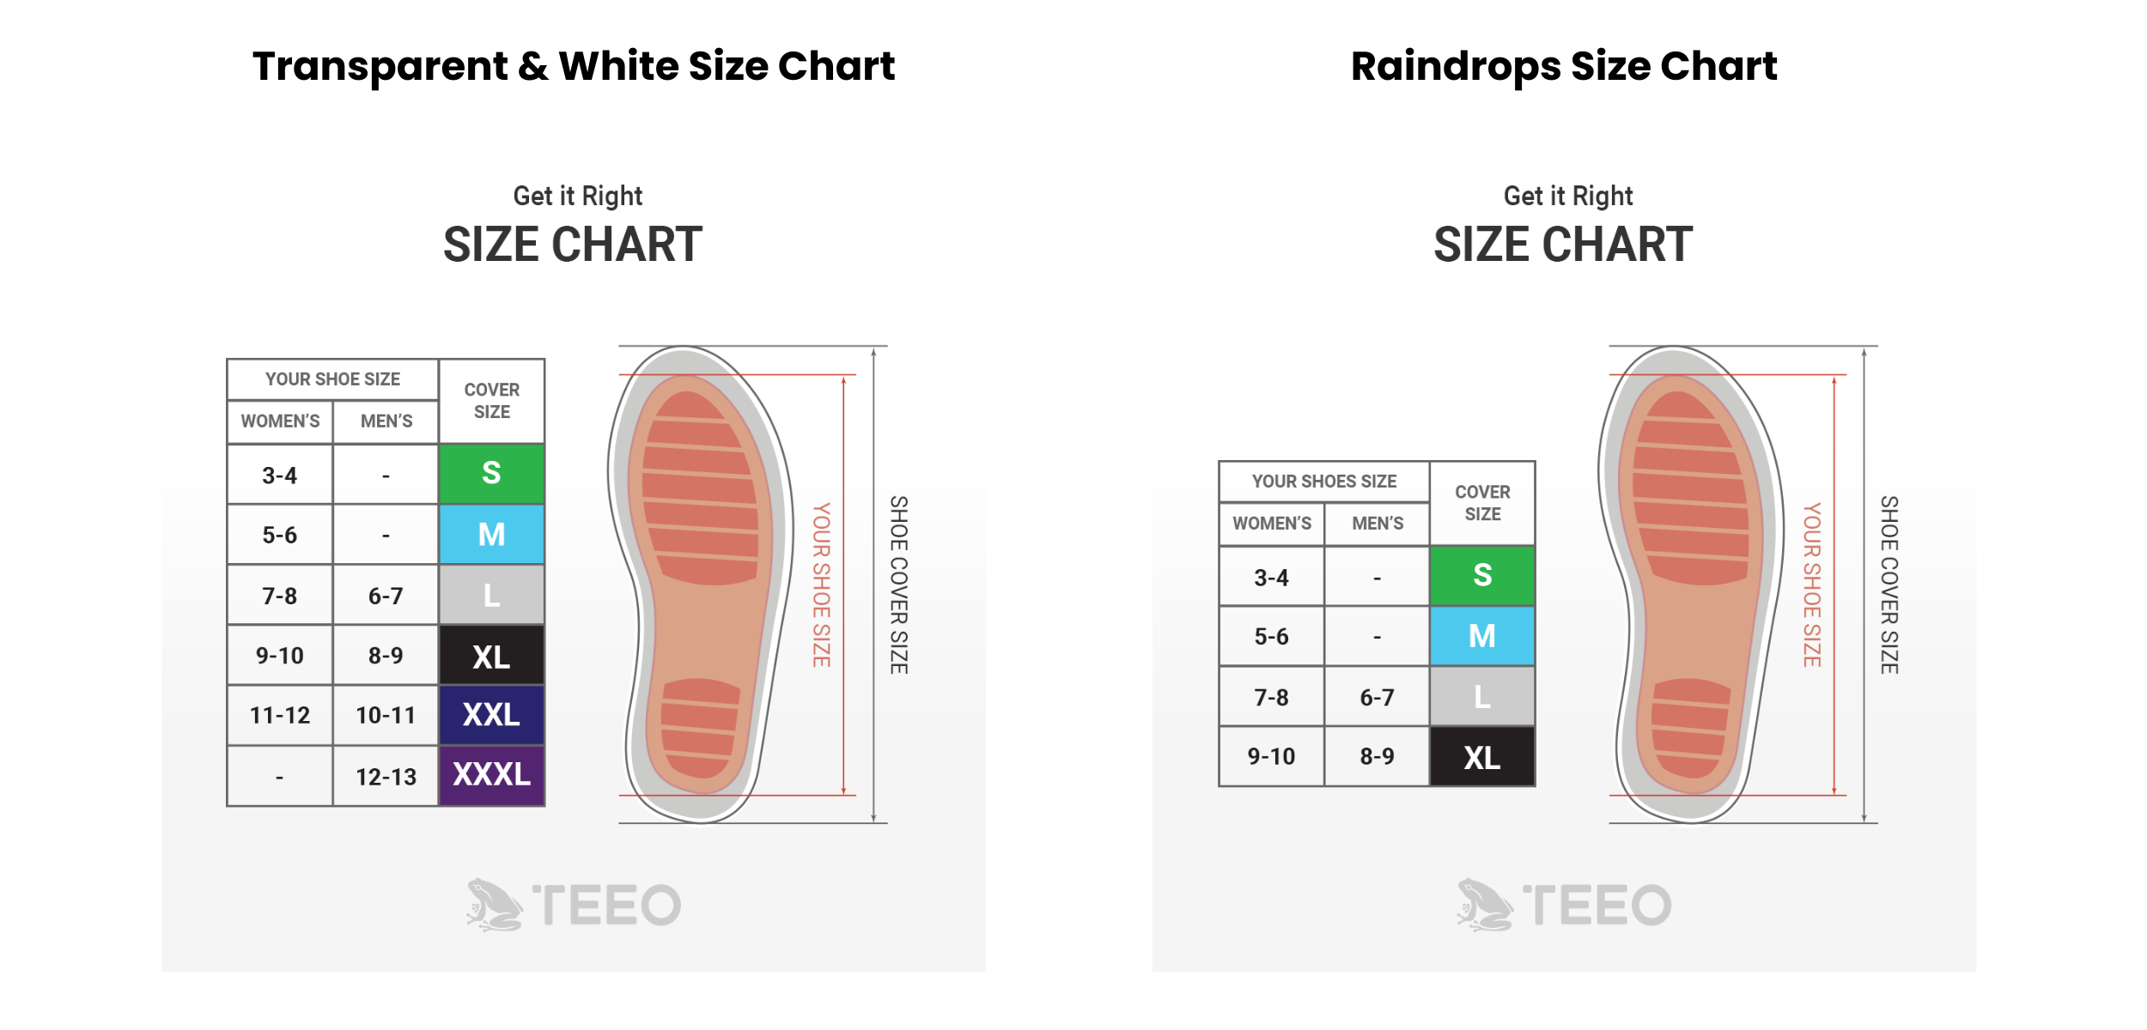Select the navy XXL cover size cell
The height and width of the screenshot is (1030, 2147).
[x=491, y=715]
